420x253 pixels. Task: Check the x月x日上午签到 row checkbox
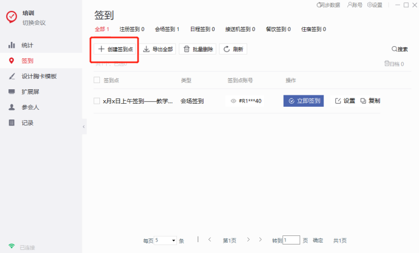coord(97,101)
